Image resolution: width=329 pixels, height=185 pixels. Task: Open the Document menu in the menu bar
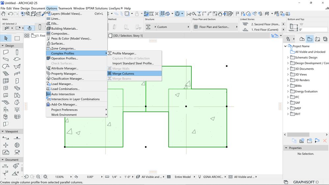click(38, 8)
